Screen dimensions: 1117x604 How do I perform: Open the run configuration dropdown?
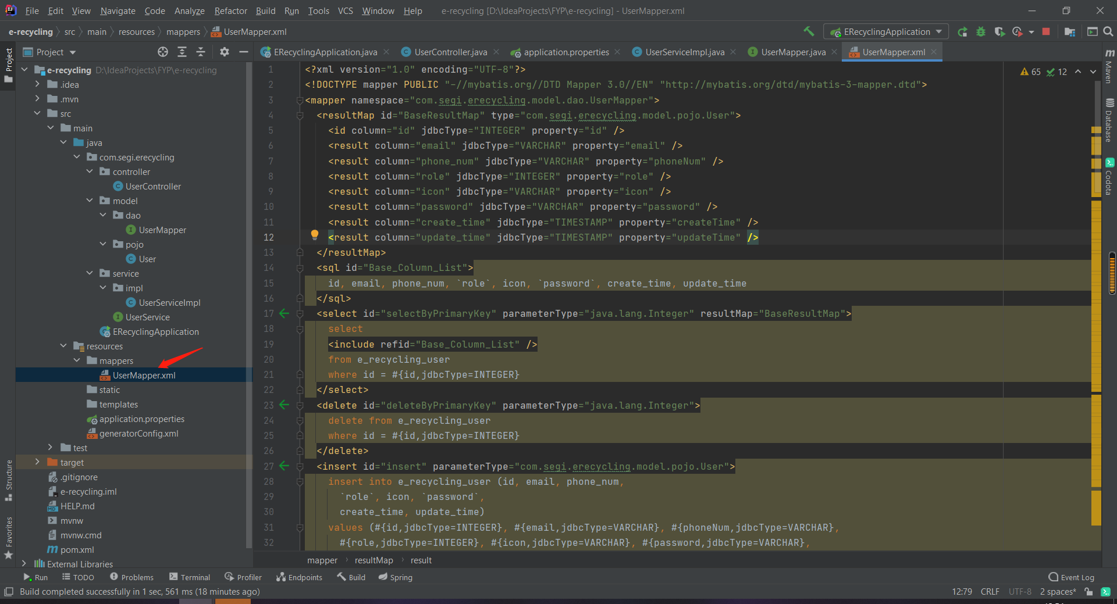(886, 32)
